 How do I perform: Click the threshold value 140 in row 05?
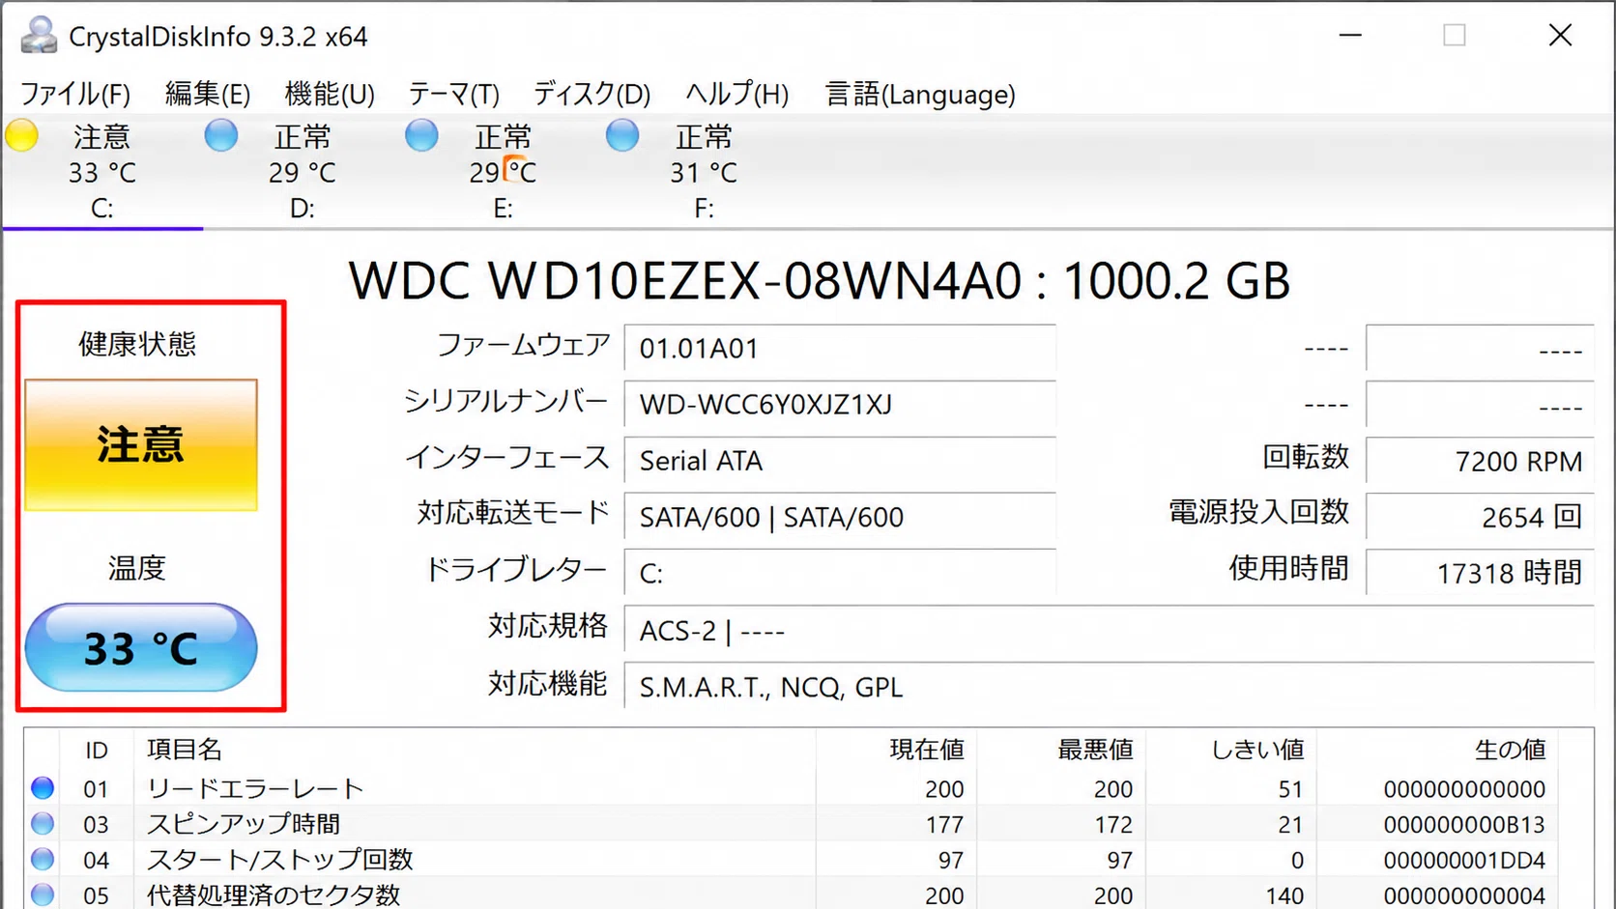[x=1284, y=895]
